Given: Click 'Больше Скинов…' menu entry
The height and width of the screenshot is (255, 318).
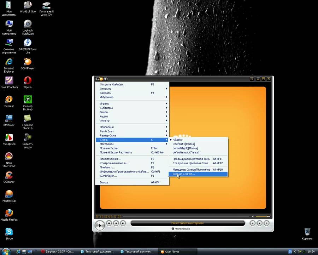Looking at the screenshot, I should [x=198, y=174].
